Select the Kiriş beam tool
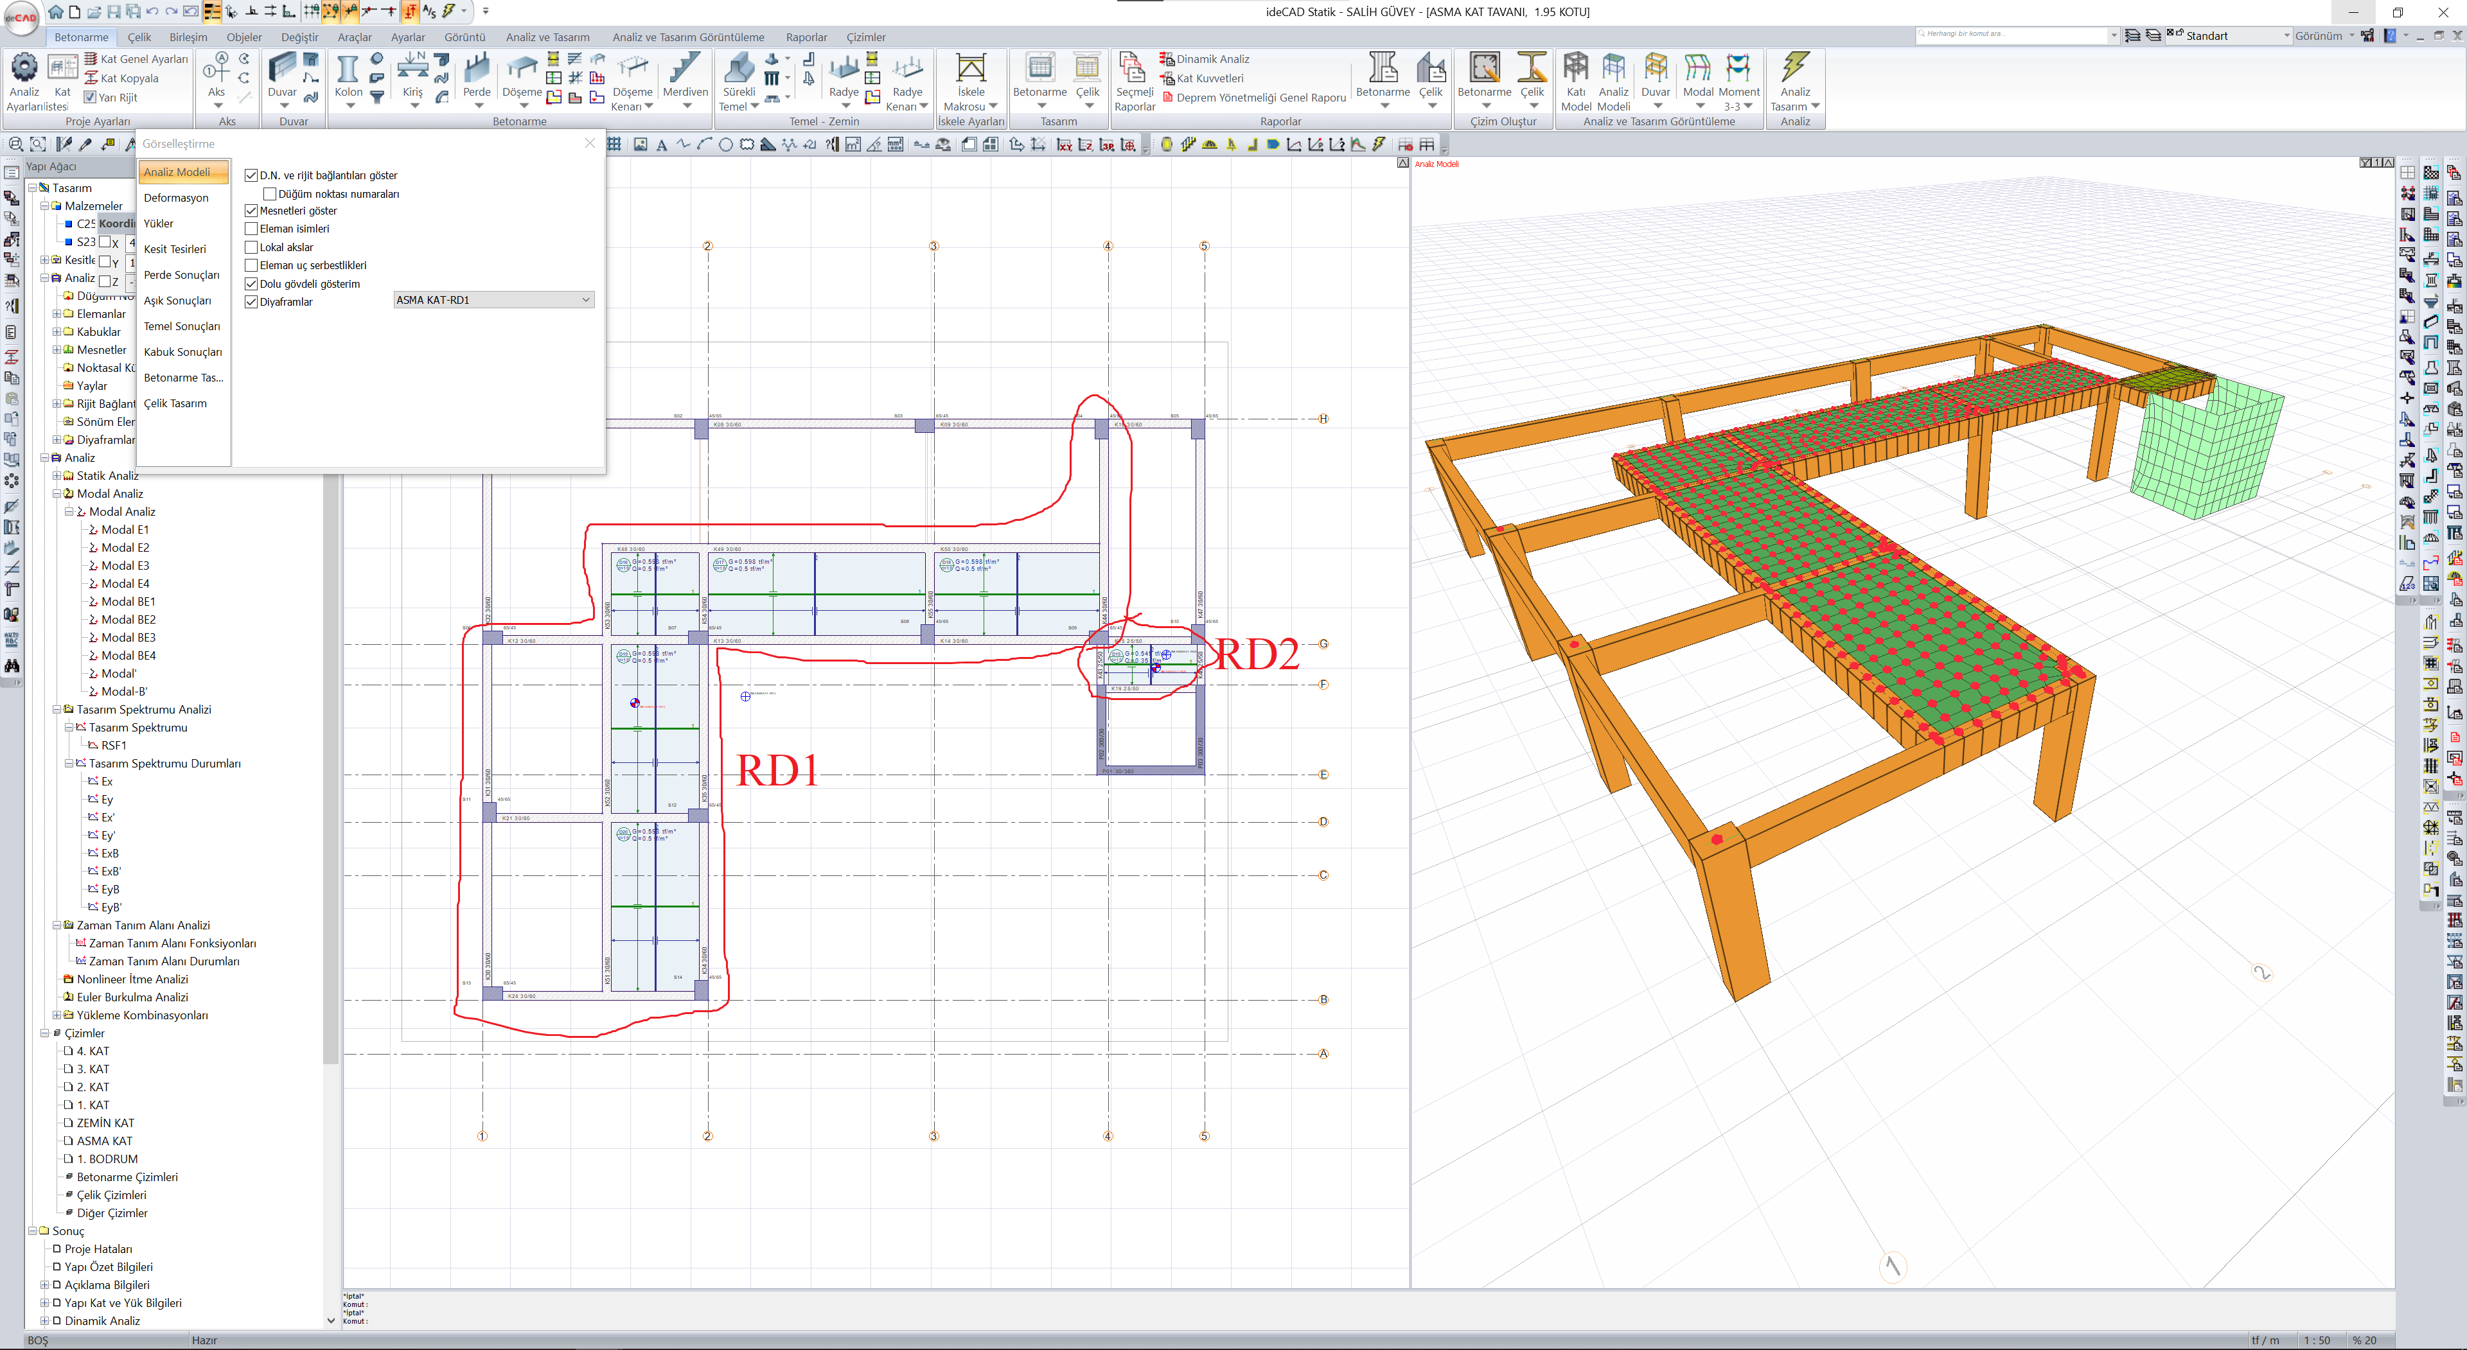Viewport: 2467px width, 1350px height. [412, 70]
